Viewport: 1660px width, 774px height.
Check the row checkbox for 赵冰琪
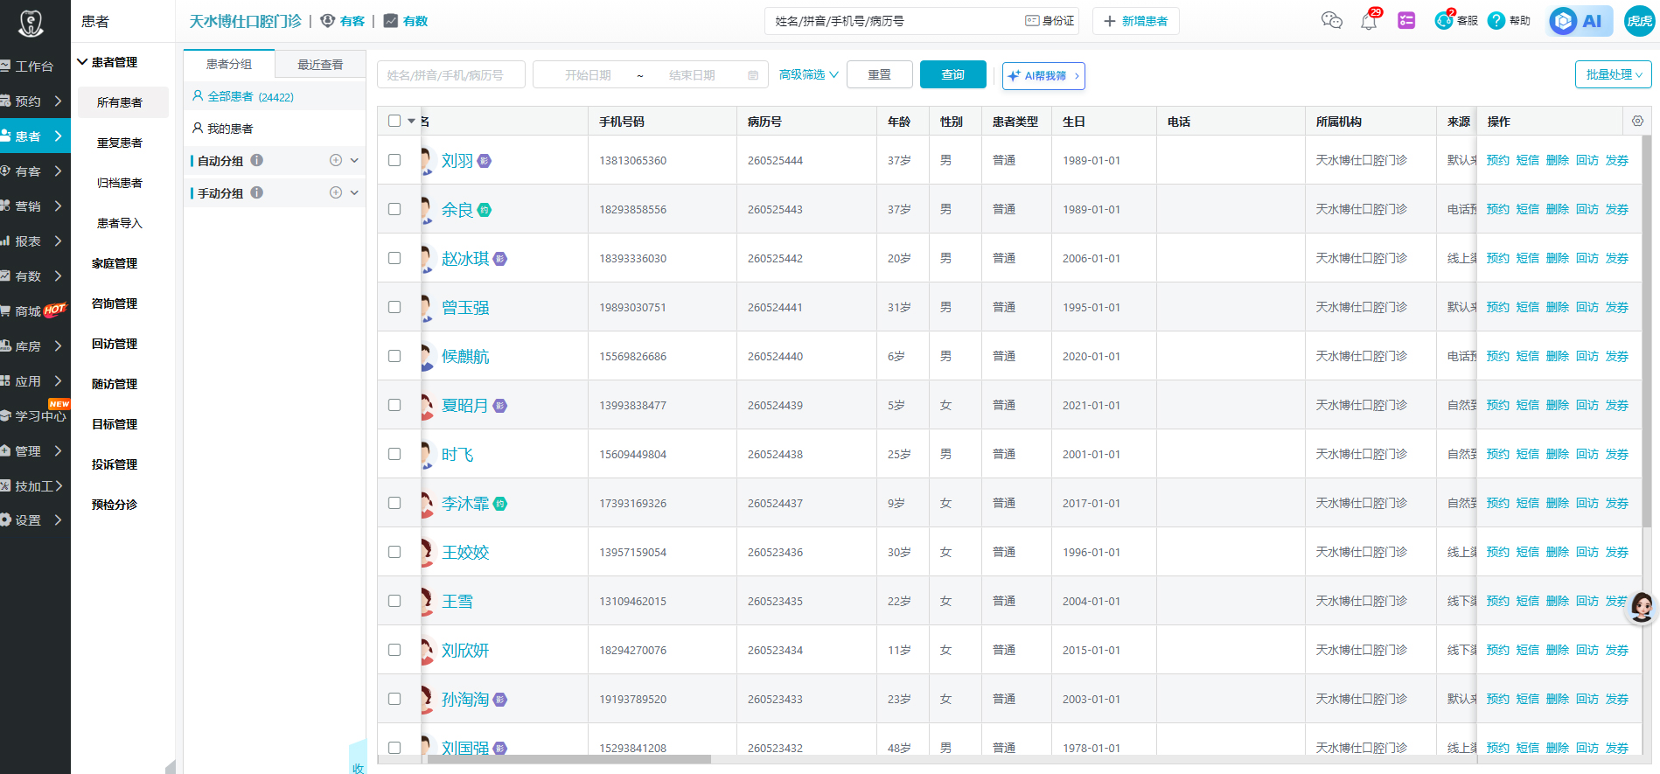point(394,258)
